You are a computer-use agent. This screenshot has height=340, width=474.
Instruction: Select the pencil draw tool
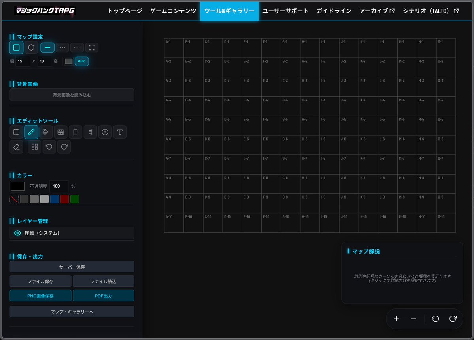31,132
